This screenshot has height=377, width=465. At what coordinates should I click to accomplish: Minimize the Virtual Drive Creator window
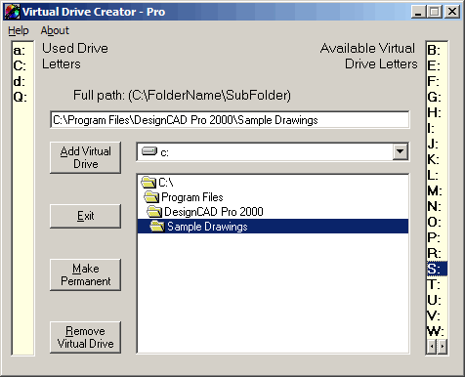[x=419, y=12]
